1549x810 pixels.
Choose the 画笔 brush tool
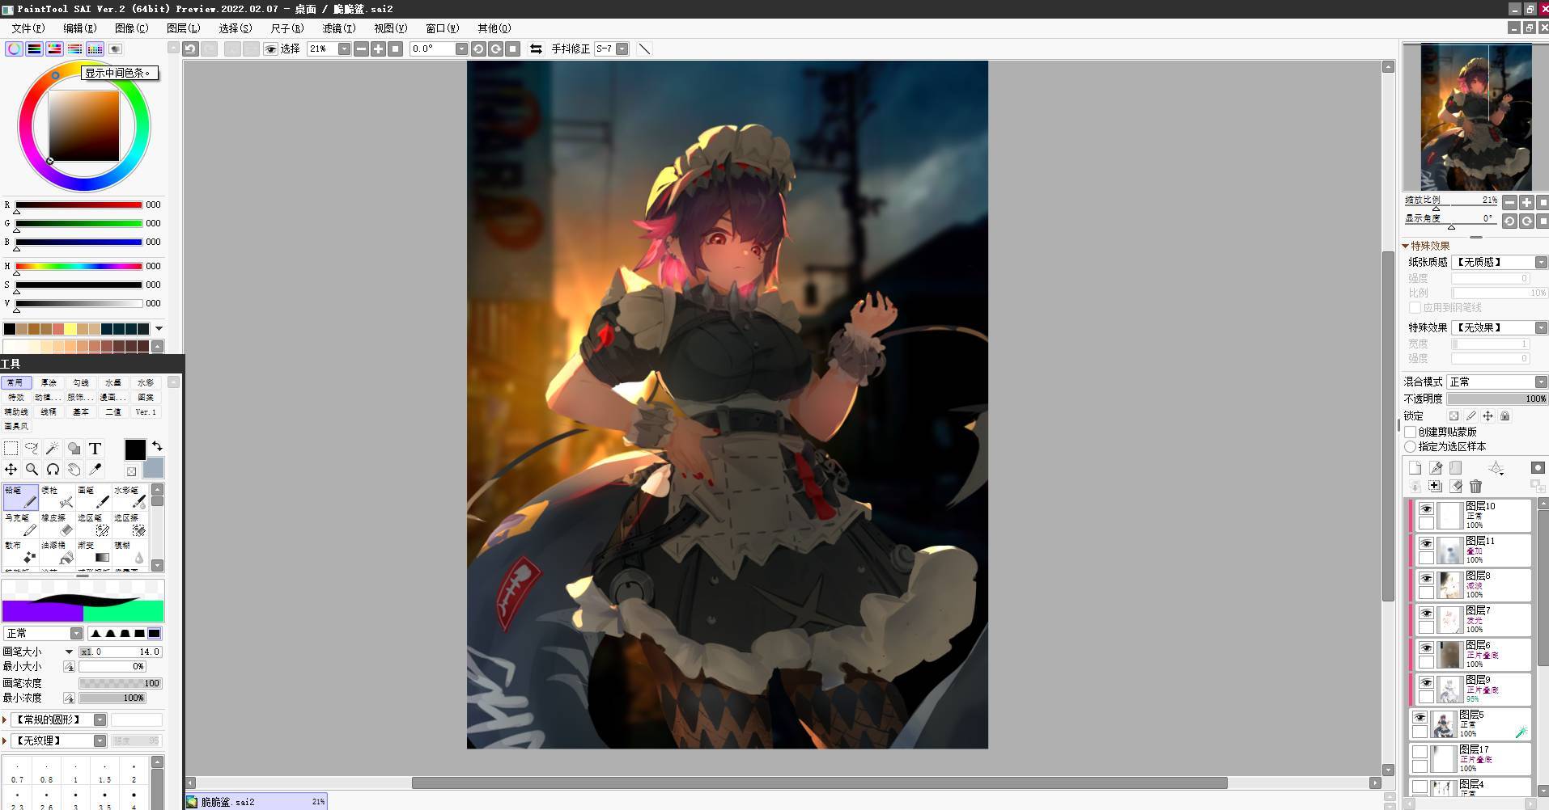(94, 497)
